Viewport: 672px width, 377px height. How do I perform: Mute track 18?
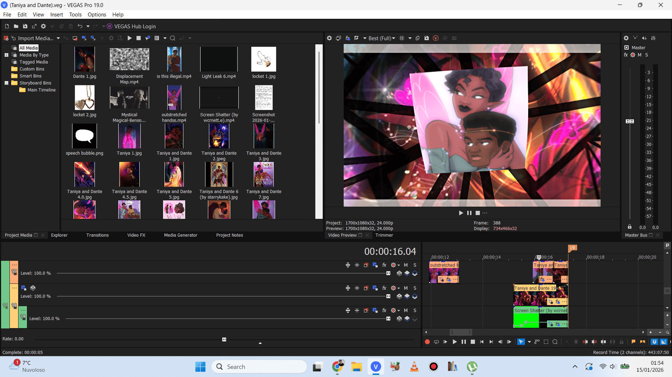[406, 288]
